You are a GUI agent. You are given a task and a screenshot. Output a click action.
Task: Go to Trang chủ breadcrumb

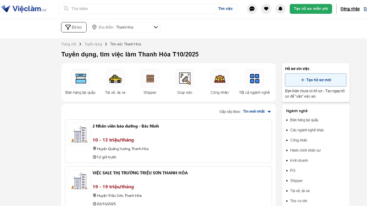click(x=68, y=44)
